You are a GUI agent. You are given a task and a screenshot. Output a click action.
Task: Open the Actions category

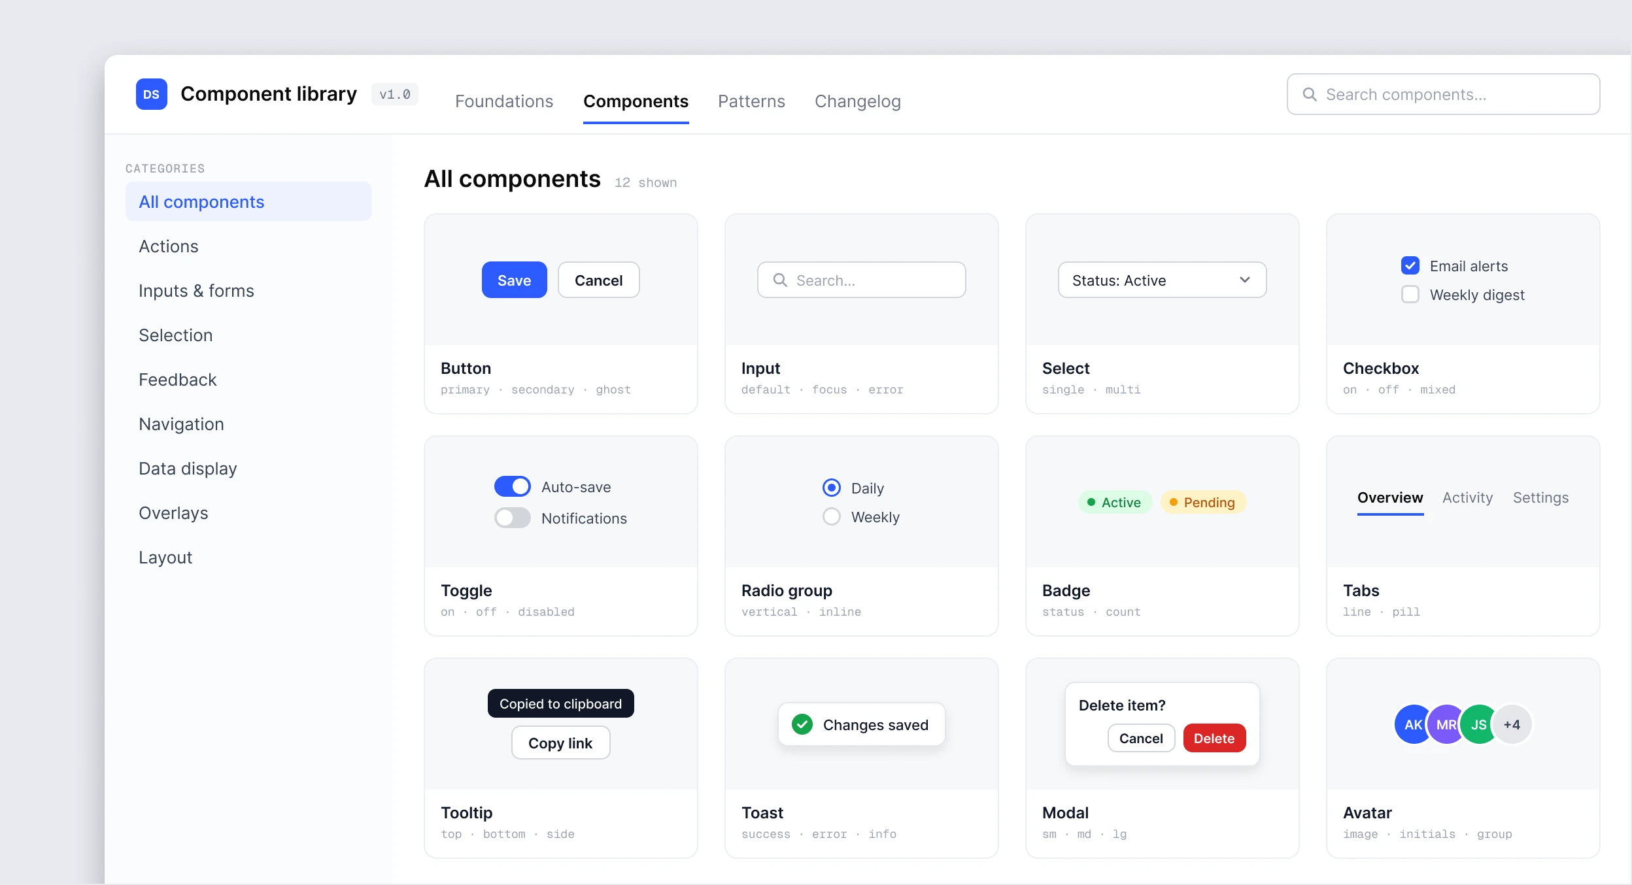(x=248, y=246)
